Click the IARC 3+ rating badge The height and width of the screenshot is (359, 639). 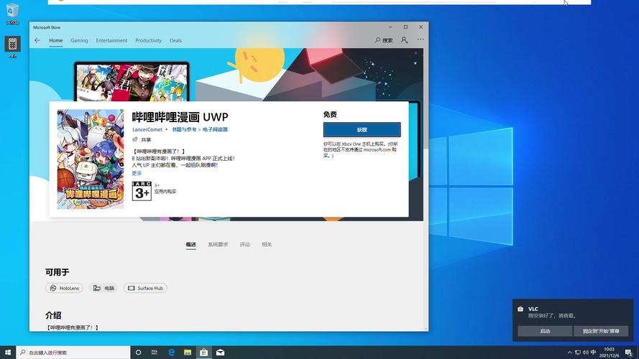[142, 191]
